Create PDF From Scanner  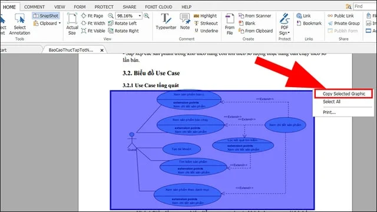[254, 16]
